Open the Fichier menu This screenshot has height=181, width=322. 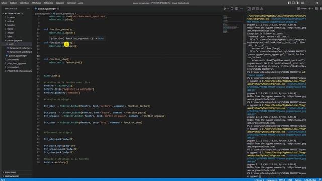click(x=4, y=3)
